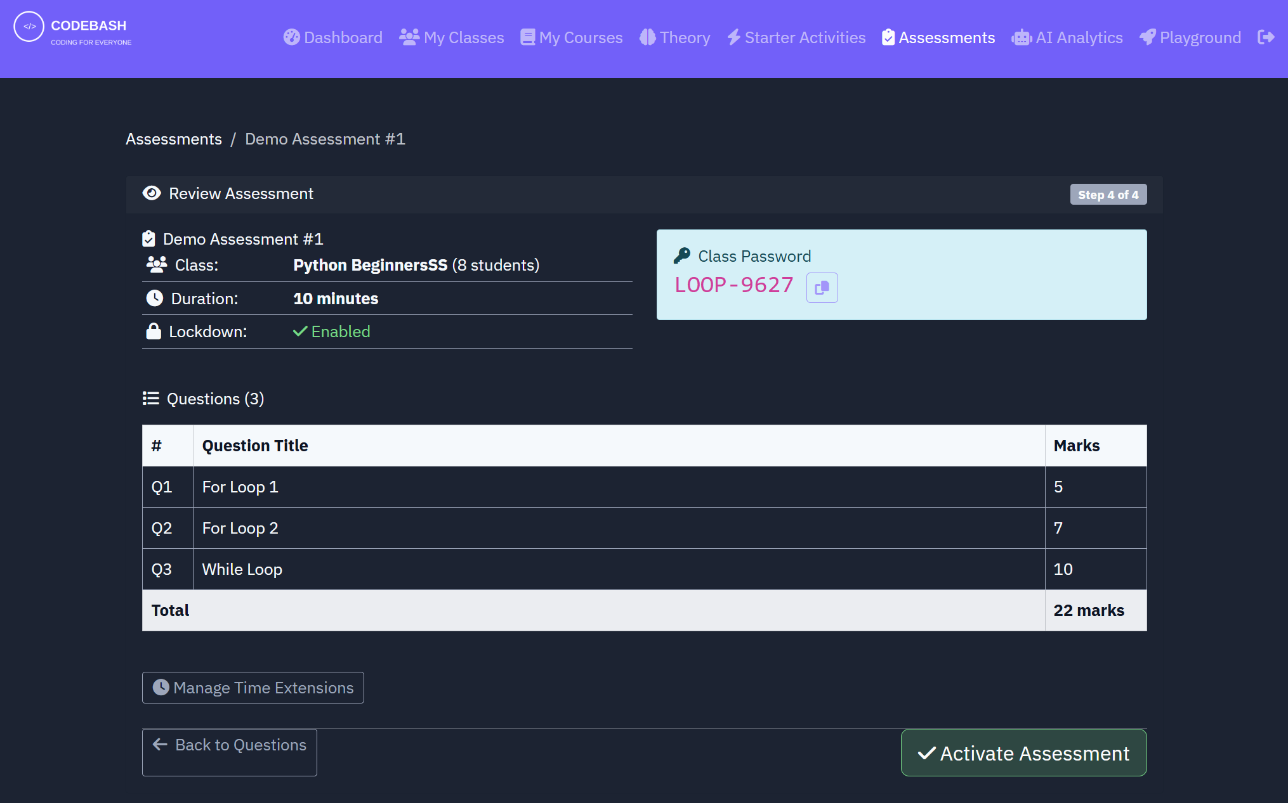Image resolution: width=1288 pixels, height=803 pixels.
Task: Navigate to Starter Activities
Action: 796,37
